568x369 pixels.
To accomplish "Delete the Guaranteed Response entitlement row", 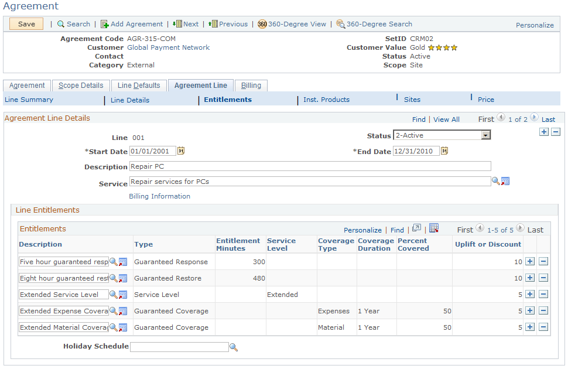I will 543,261.
